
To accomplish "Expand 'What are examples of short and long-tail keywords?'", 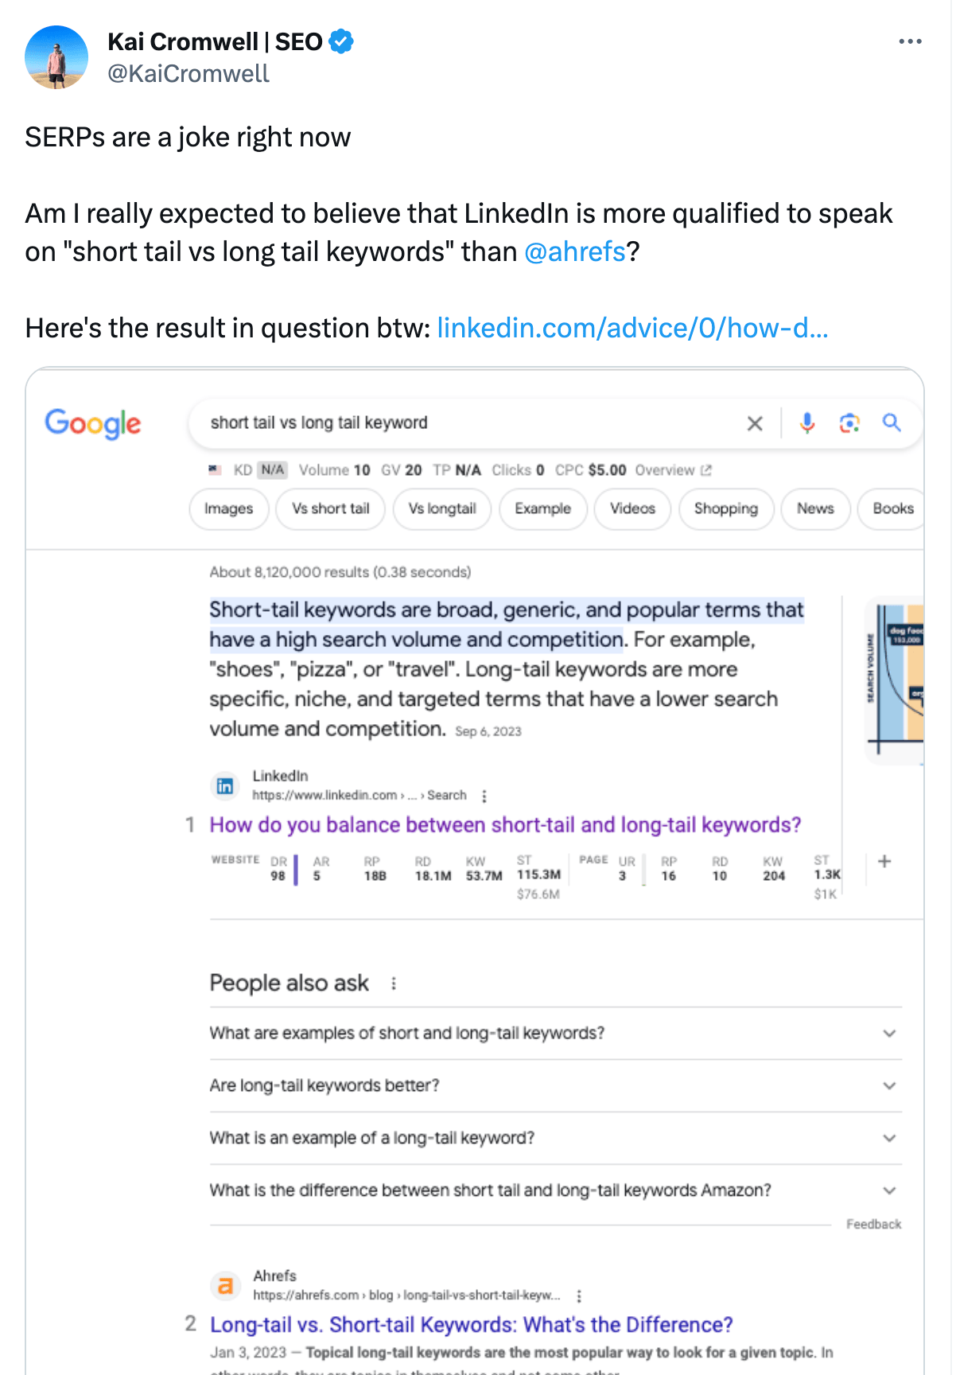I will pos(555,1033).
